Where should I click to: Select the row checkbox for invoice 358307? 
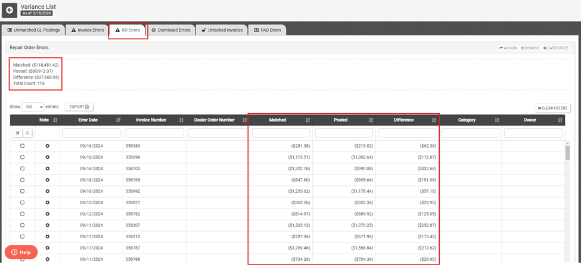(22, 225)
